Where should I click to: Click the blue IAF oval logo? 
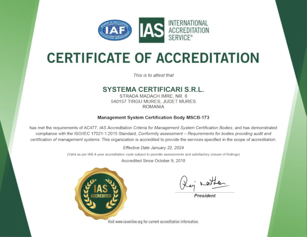(x=115, y=30)
